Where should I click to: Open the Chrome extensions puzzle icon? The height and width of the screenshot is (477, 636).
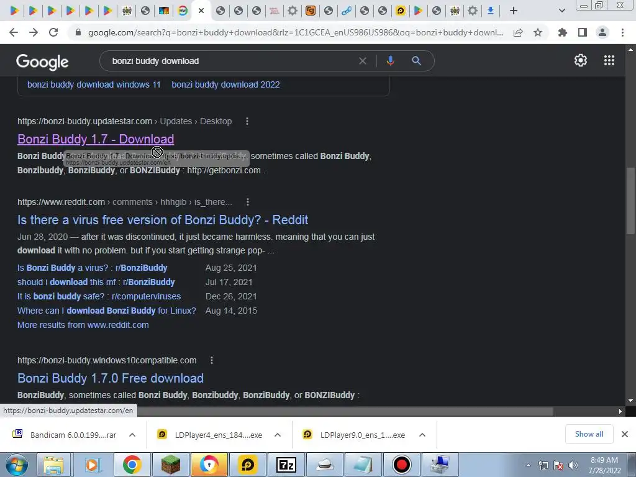[562, 32]
